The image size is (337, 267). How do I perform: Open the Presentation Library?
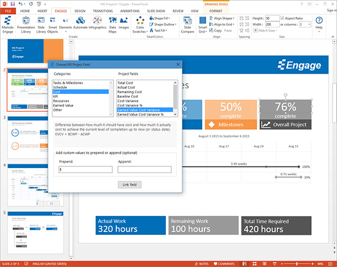tap(26, 24)
